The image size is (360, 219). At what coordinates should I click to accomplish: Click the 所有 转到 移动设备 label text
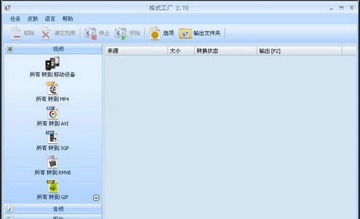point(52,74)
